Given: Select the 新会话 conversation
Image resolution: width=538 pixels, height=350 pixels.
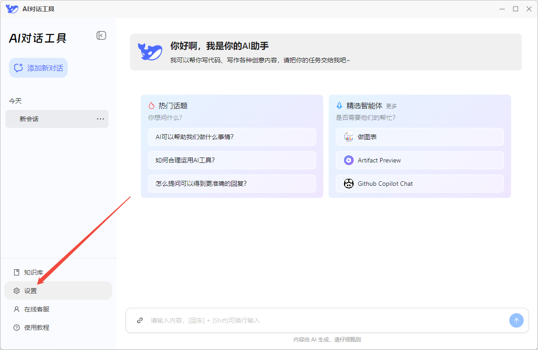Looking at the screenshot, I should coord(57,119).
